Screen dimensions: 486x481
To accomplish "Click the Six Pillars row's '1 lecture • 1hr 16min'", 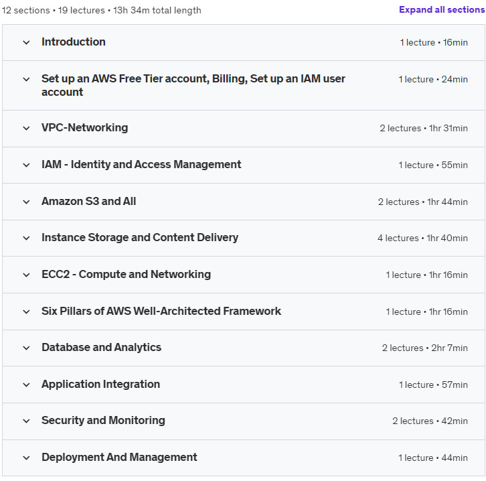I will click(x=427, y=312).
